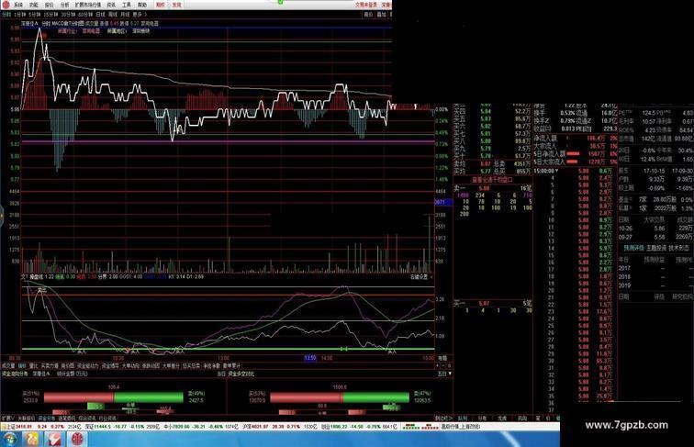
Task: Open the 工具 menu
Action: 127,5
